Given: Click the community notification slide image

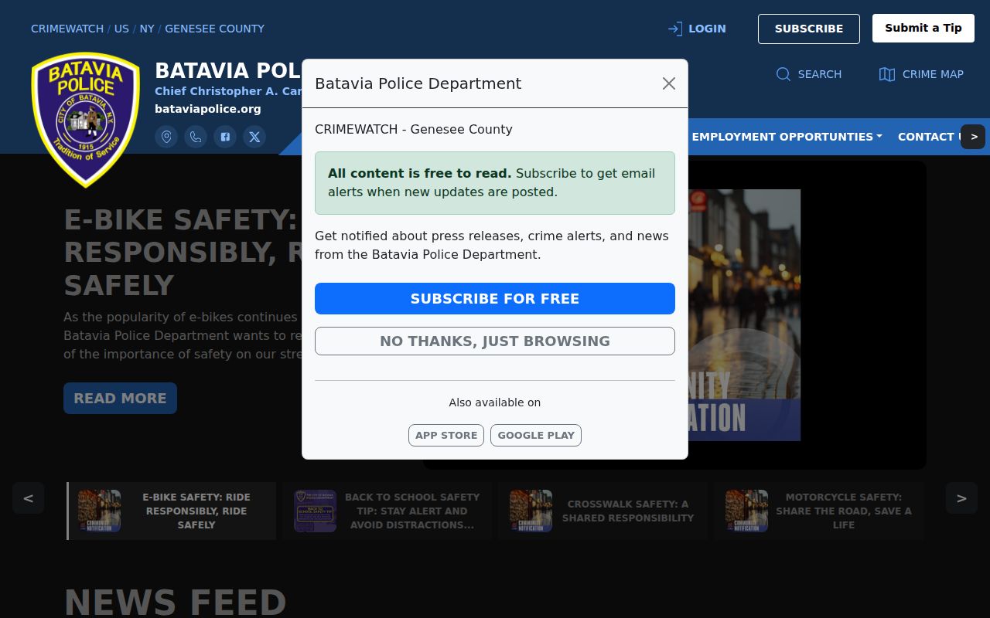Looking at the screenshot, I should coord(744,315).
